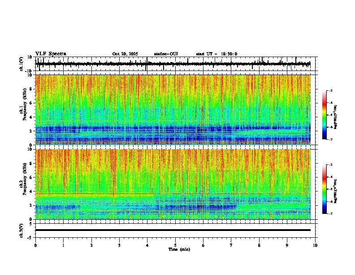Click inside the ch.1 spectrogram panel
This screenshot has width=355, height=275.
point(173,110)
